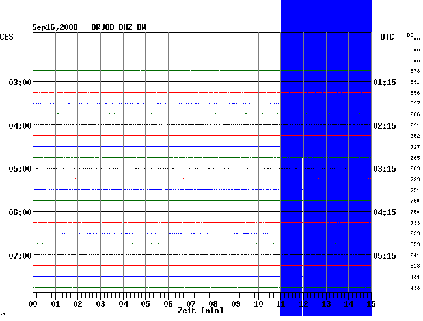Image resolution: width=423 pixels, height=321 pixels.
Task: Click the DC value 484
Action: pyautogui.click(x=415, y=277)
